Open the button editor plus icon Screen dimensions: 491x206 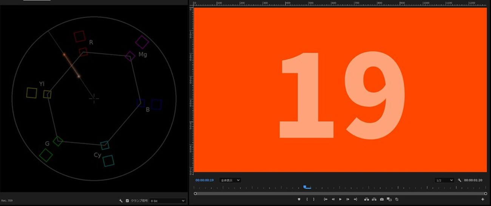click(483, 199)
